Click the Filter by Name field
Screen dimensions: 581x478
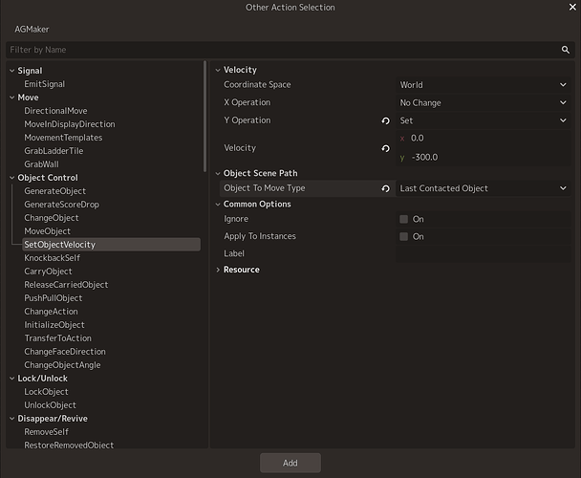coord(284,50)
